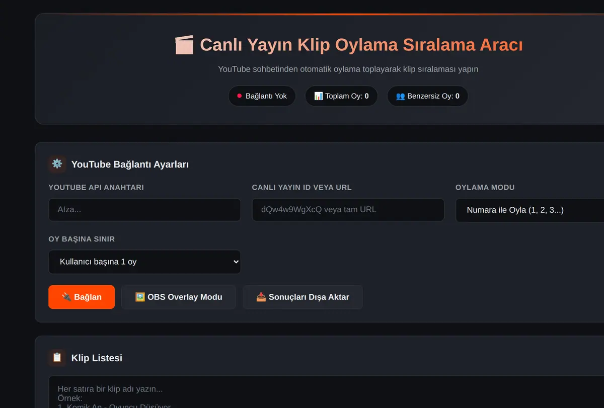Click the red connection status dot

240,96
